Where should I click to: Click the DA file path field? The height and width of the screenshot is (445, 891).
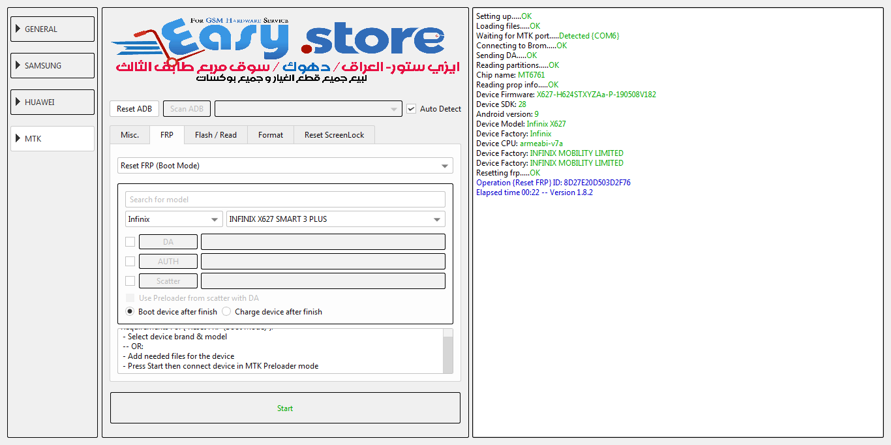coord(323,242)
